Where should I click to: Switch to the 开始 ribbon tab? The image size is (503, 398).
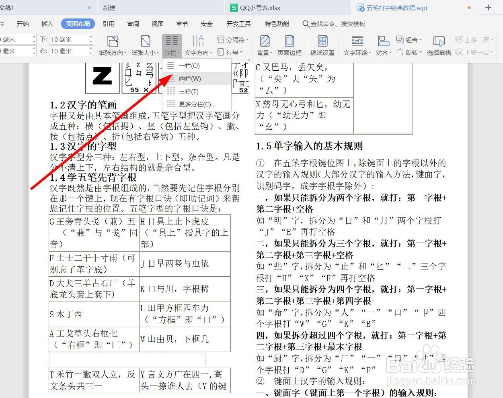23,24
